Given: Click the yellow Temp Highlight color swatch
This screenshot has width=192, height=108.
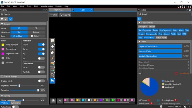Looking at the screenshot, I should pos(3,45).
